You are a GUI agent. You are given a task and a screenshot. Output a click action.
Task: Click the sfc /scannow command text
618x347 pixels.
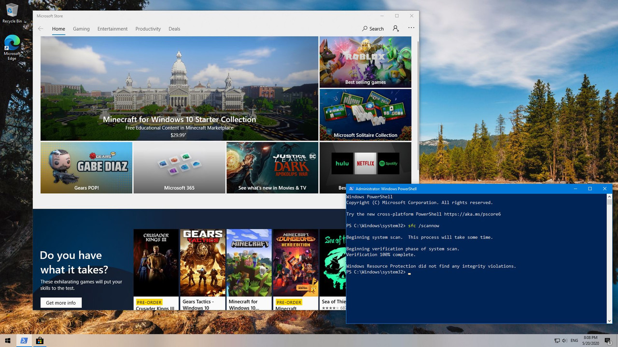(x=423, y=226)
